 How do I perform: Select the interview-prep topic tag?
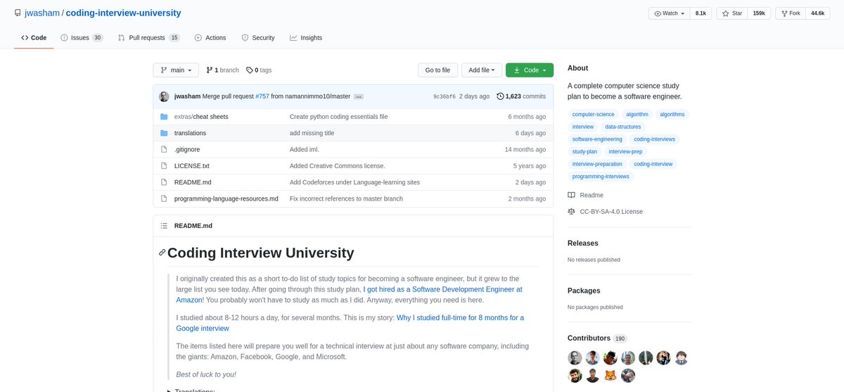tap(625, 151)
